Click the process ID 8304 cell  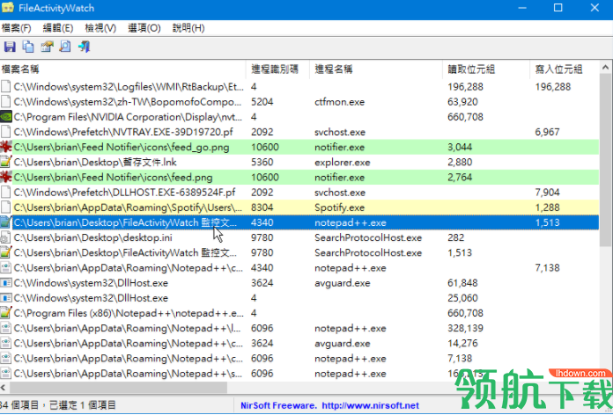tap(262, 207)
